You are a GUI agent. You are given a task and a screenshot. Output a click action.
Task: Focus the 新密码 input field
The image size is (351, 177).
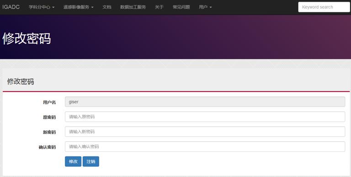205,132
